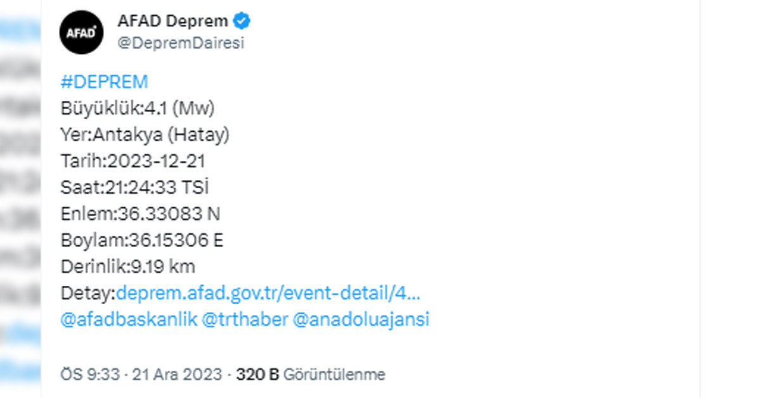Open the @anadoluajansi mention
The width and height of the screenshot is (761, 398).
(x=361, y=319)
